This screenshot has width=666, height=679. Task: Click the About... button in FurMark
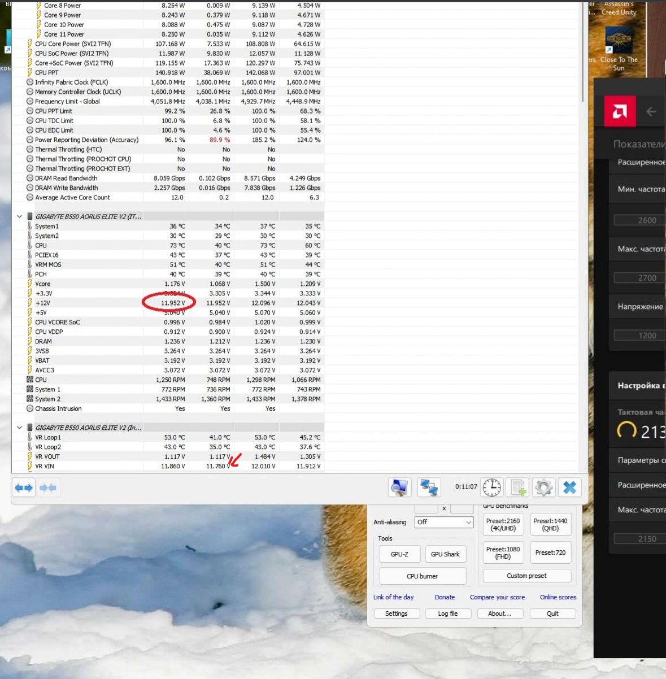[x=500, y=613]
